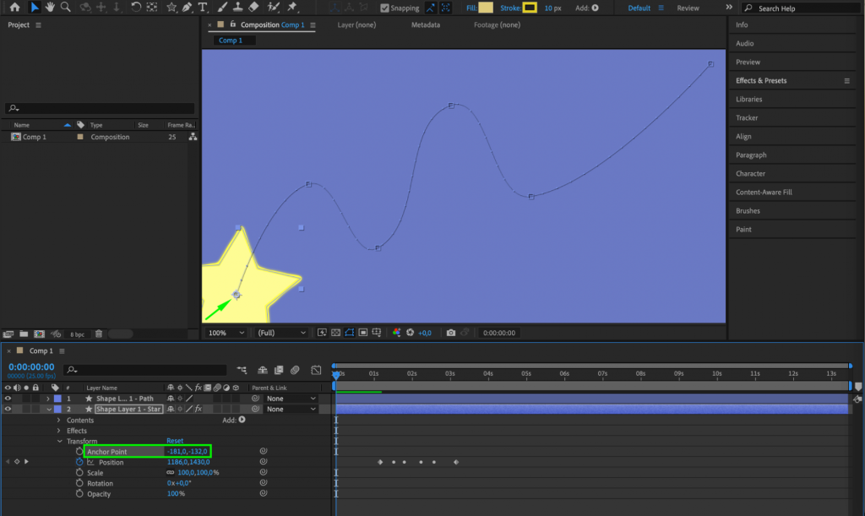The width and height of the screenshot is (865, 516).
Task: Select the Star shape tool
Action: (x=170, y=8)
